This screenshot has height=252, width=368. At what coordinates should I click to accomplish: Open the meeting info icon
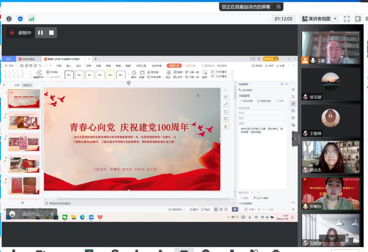pos(9,19)
